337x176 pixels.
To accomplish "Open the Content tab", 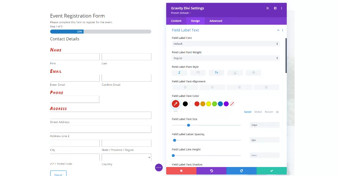I will point(176,21).
